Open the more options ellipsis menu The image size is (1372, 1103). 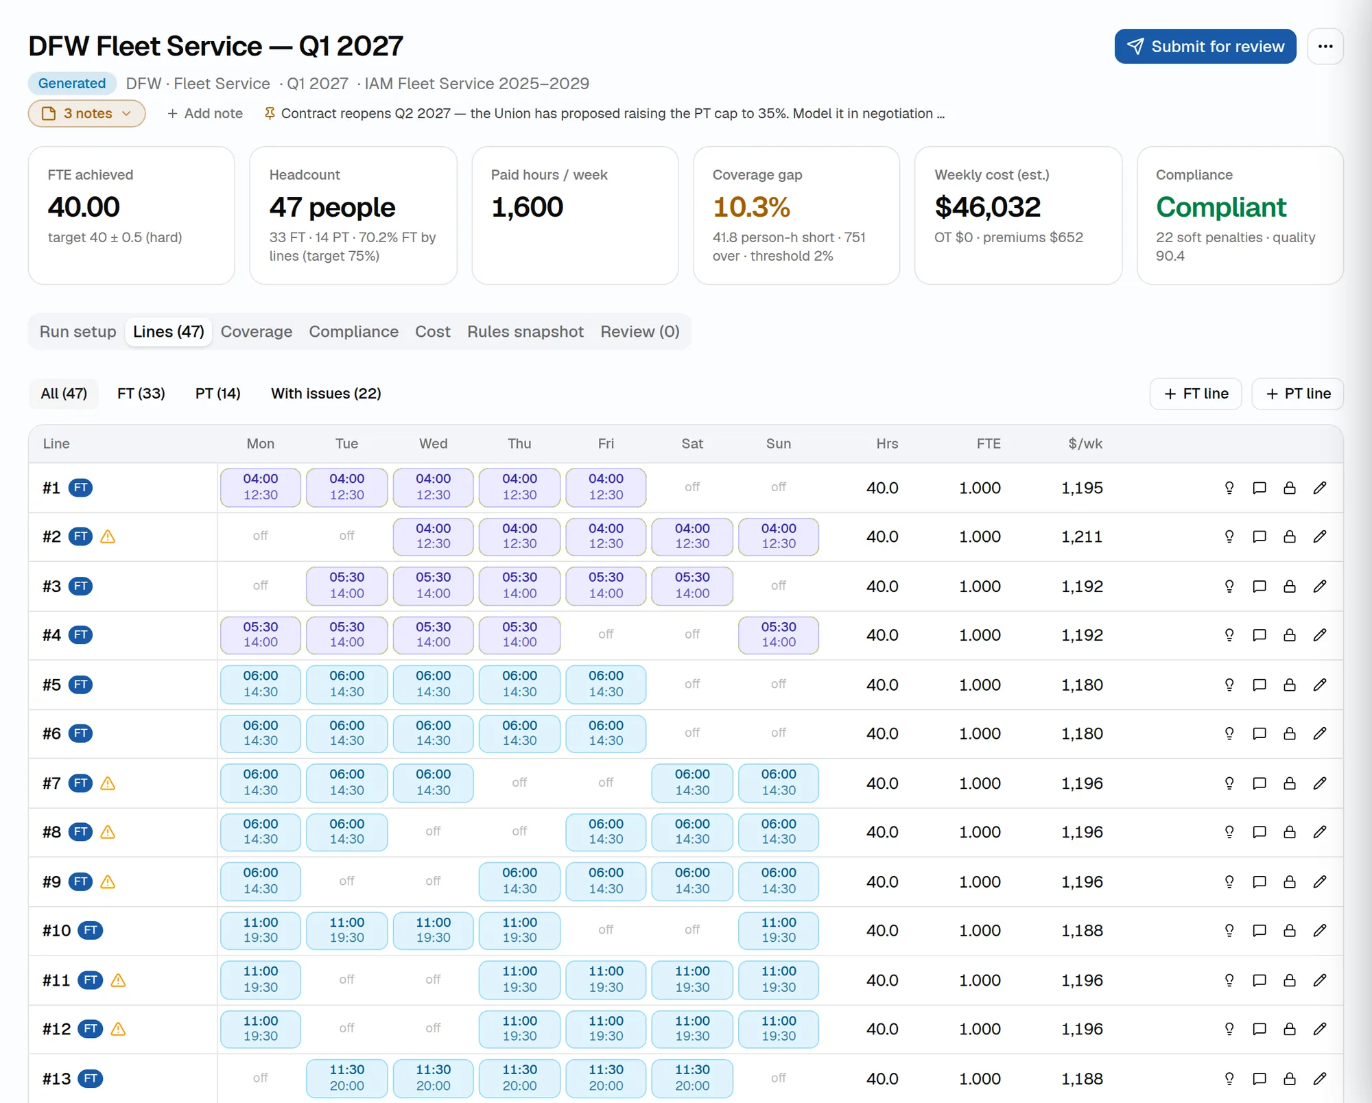pyautogui.click(x=1325, y=47)
